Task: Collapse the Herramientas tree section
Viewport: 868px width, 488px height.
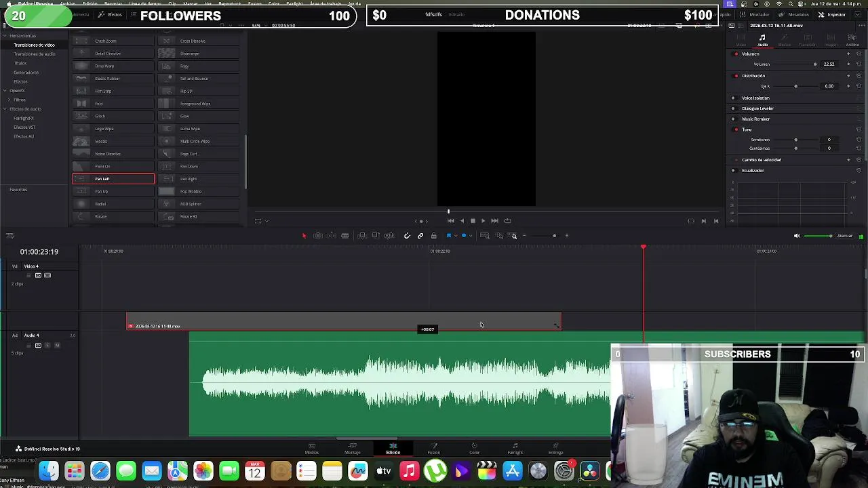Action: pyautogui.click(x=5, y=36)
